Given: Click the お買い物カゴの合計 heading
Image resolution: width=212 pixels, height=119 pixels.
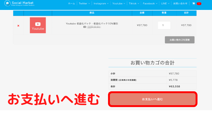Looking at the screenshot, I should [x=153, y=63].
